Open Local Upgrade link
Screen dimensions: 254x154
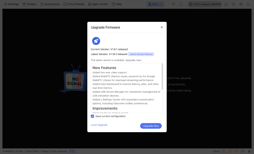(x=99, y=125)
